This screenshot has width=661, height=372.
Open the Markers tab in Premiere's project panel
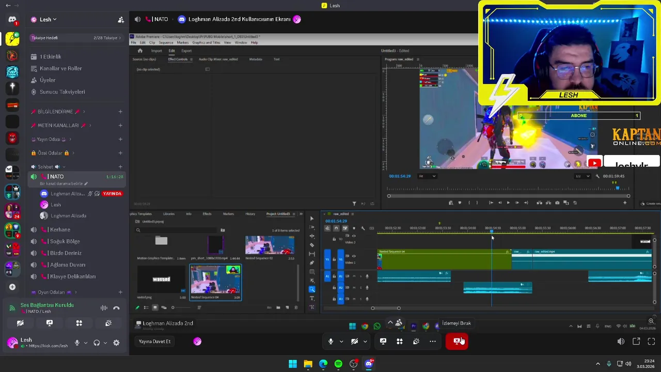[x=228, y=214]
